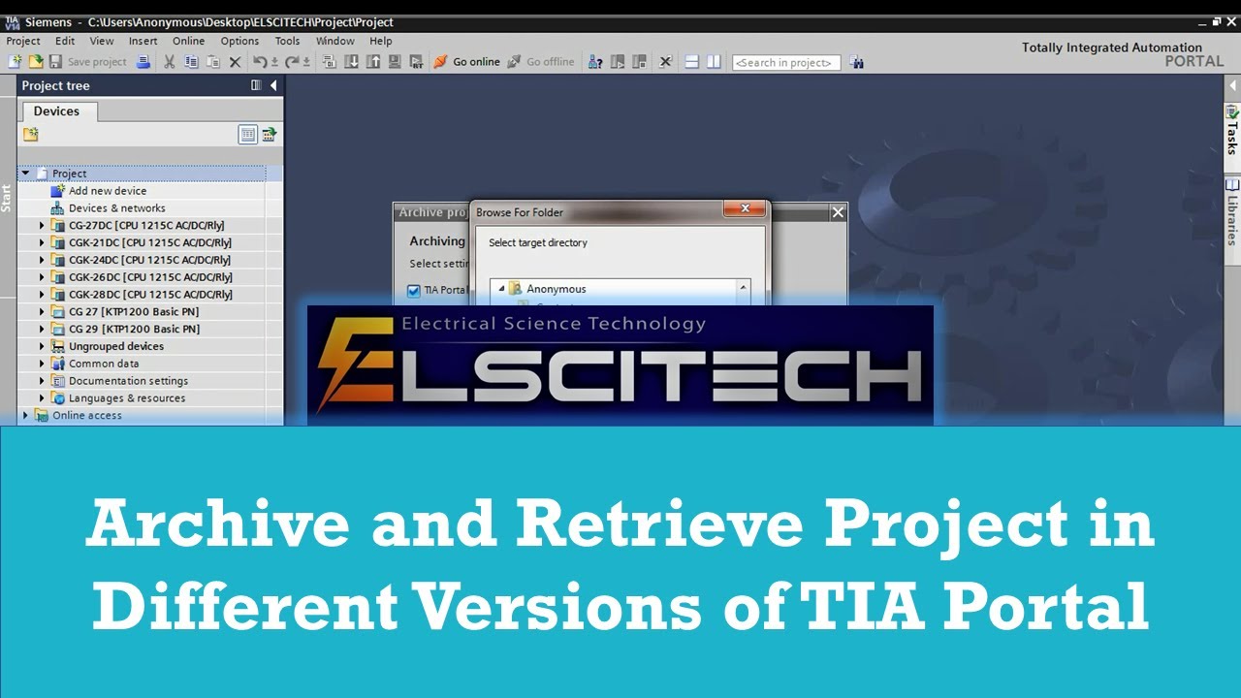Expand the Common data node
The height and width of the screenshot is (698, 1241).
coord(42,364)
